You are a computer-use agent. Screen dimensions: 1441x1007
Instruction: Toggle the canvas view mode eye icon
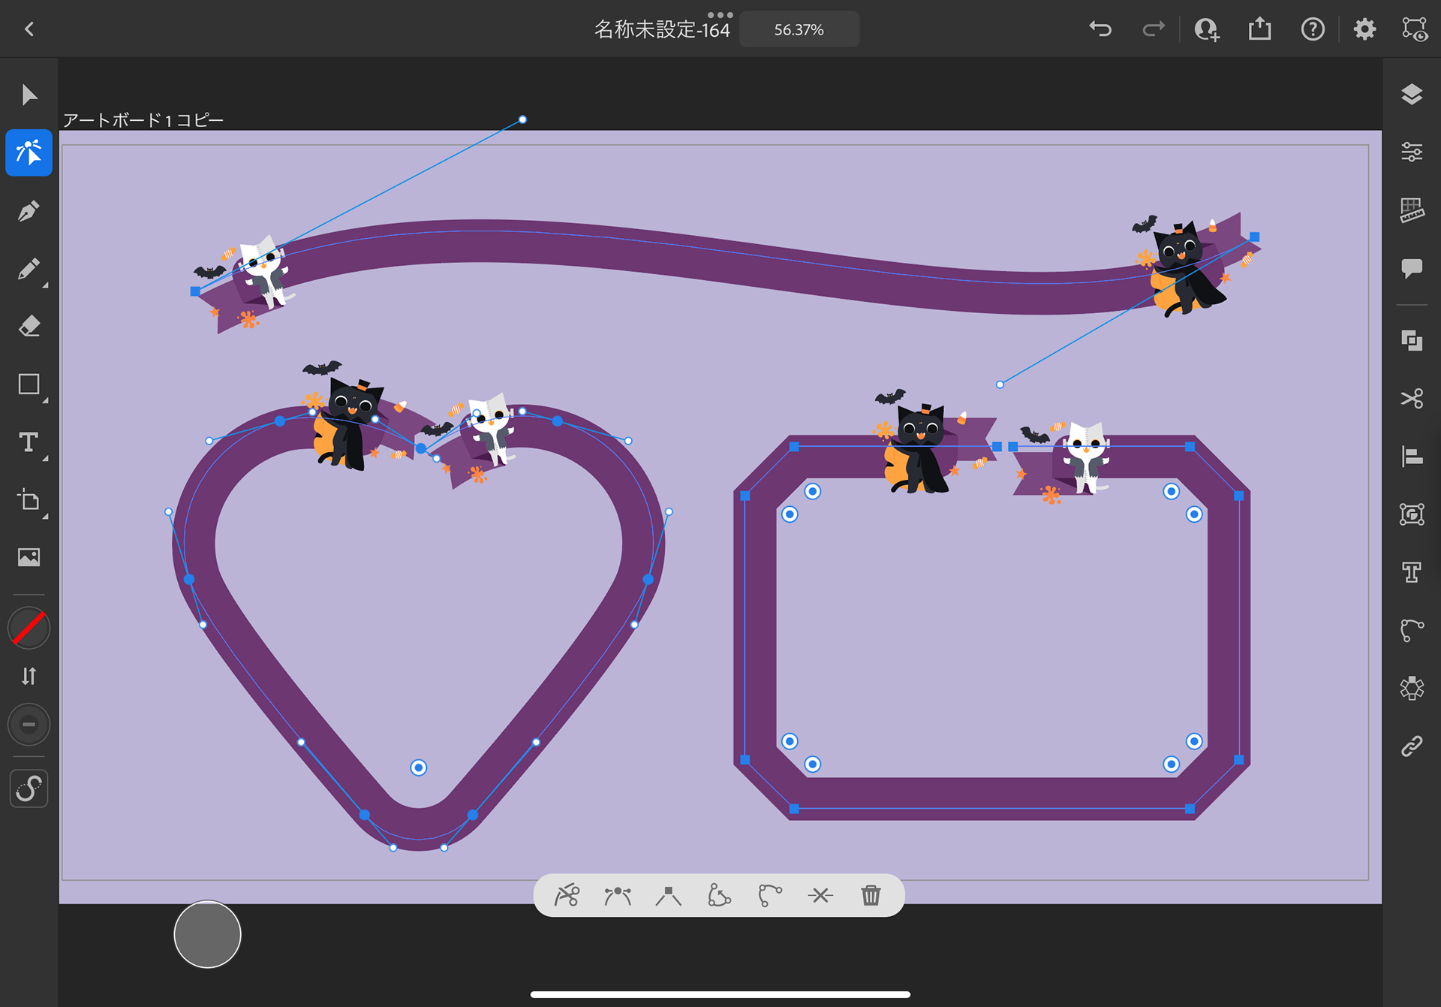coord(1415,29)
